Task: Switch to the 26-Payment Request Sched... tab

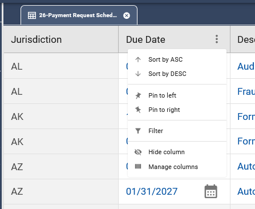Action: pos(79,15)
